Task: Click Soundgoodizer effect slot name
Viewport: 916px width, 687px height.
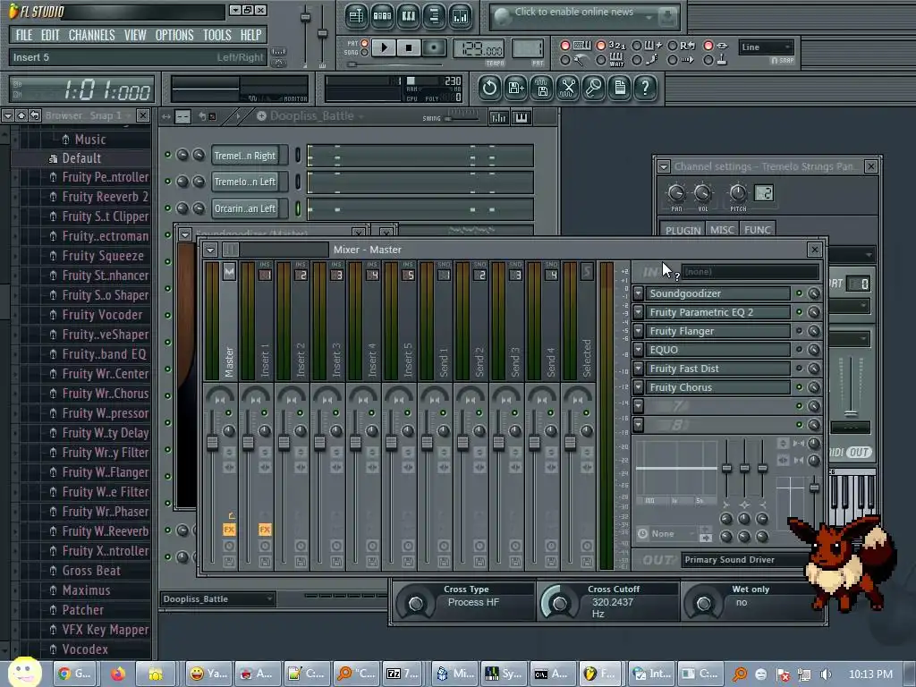Action: (x=718, y=293)
